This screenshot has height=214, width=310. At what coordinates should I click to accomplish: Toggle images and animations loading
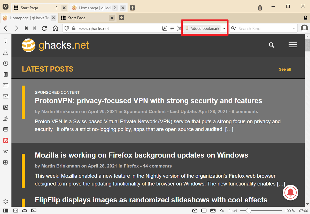tap(213, 211)
